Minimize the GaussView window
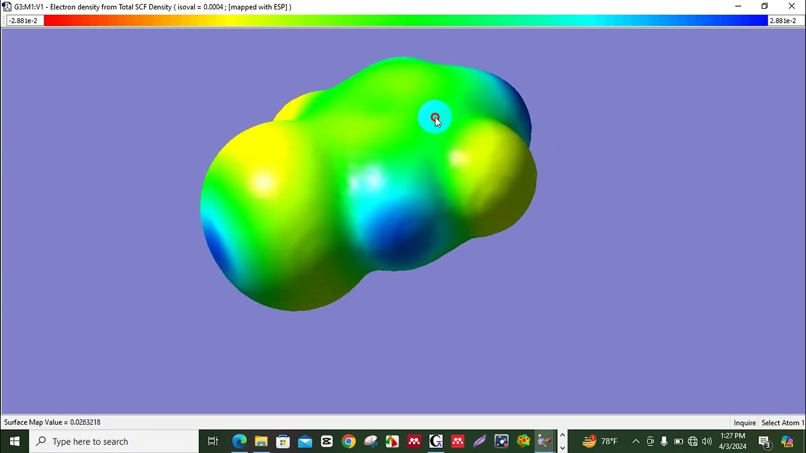 [738, 6]
